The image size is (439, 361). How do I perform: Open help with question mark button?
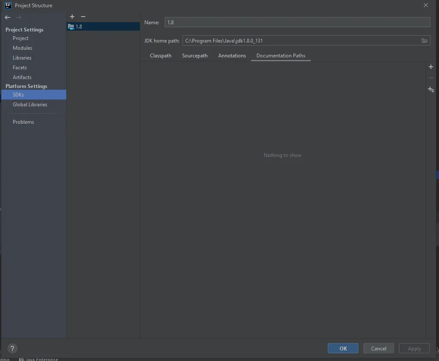tap(12, 348)
